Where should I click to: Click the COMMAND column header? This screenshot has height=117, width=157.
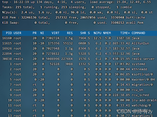138,33
